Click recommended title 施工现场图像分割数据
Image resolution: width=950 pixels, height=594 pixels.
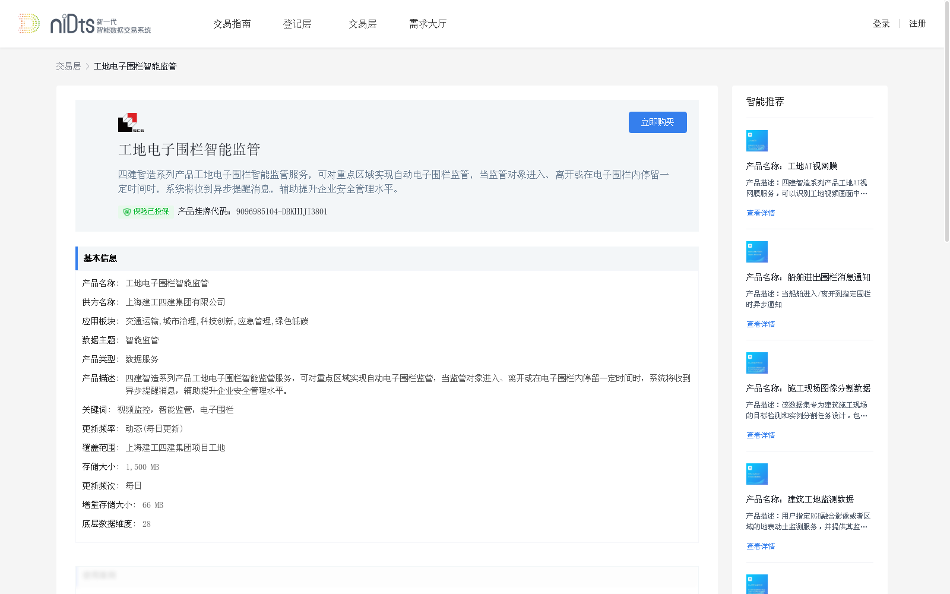pyautogui.click(x=829, y=388)
